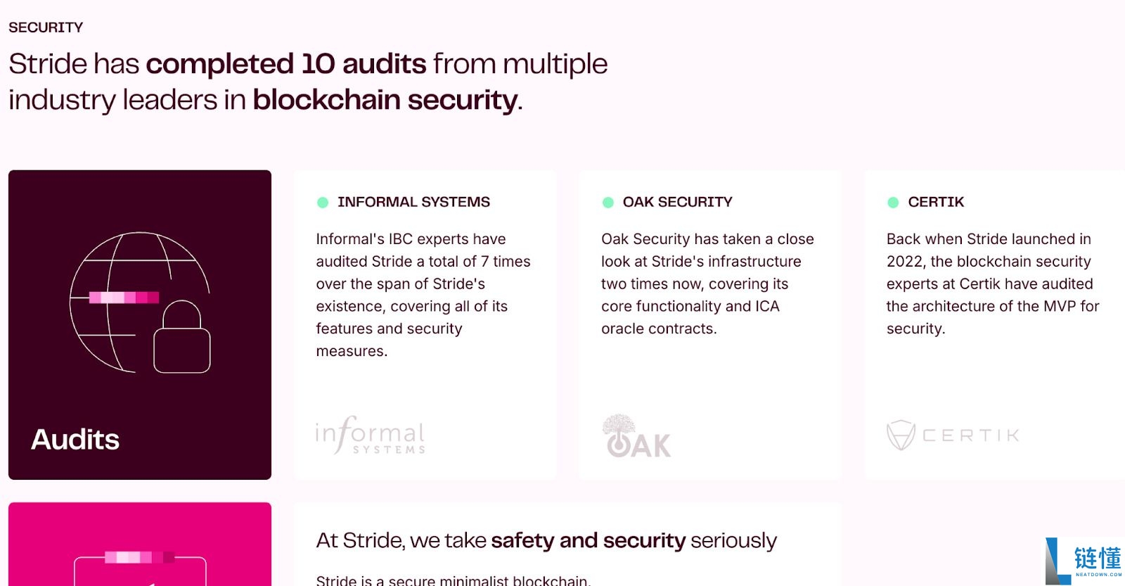Viewport: 1125px width, 586px height.
Task: Click Informal's IBC experts description text
Action: [423, 295]
